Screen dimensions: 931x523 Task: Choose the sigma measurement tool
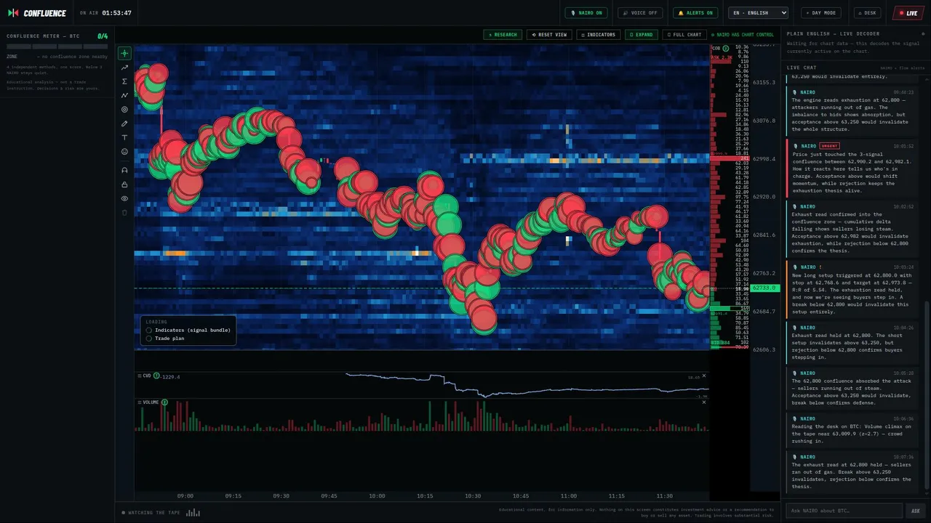(x=124, y=81)
